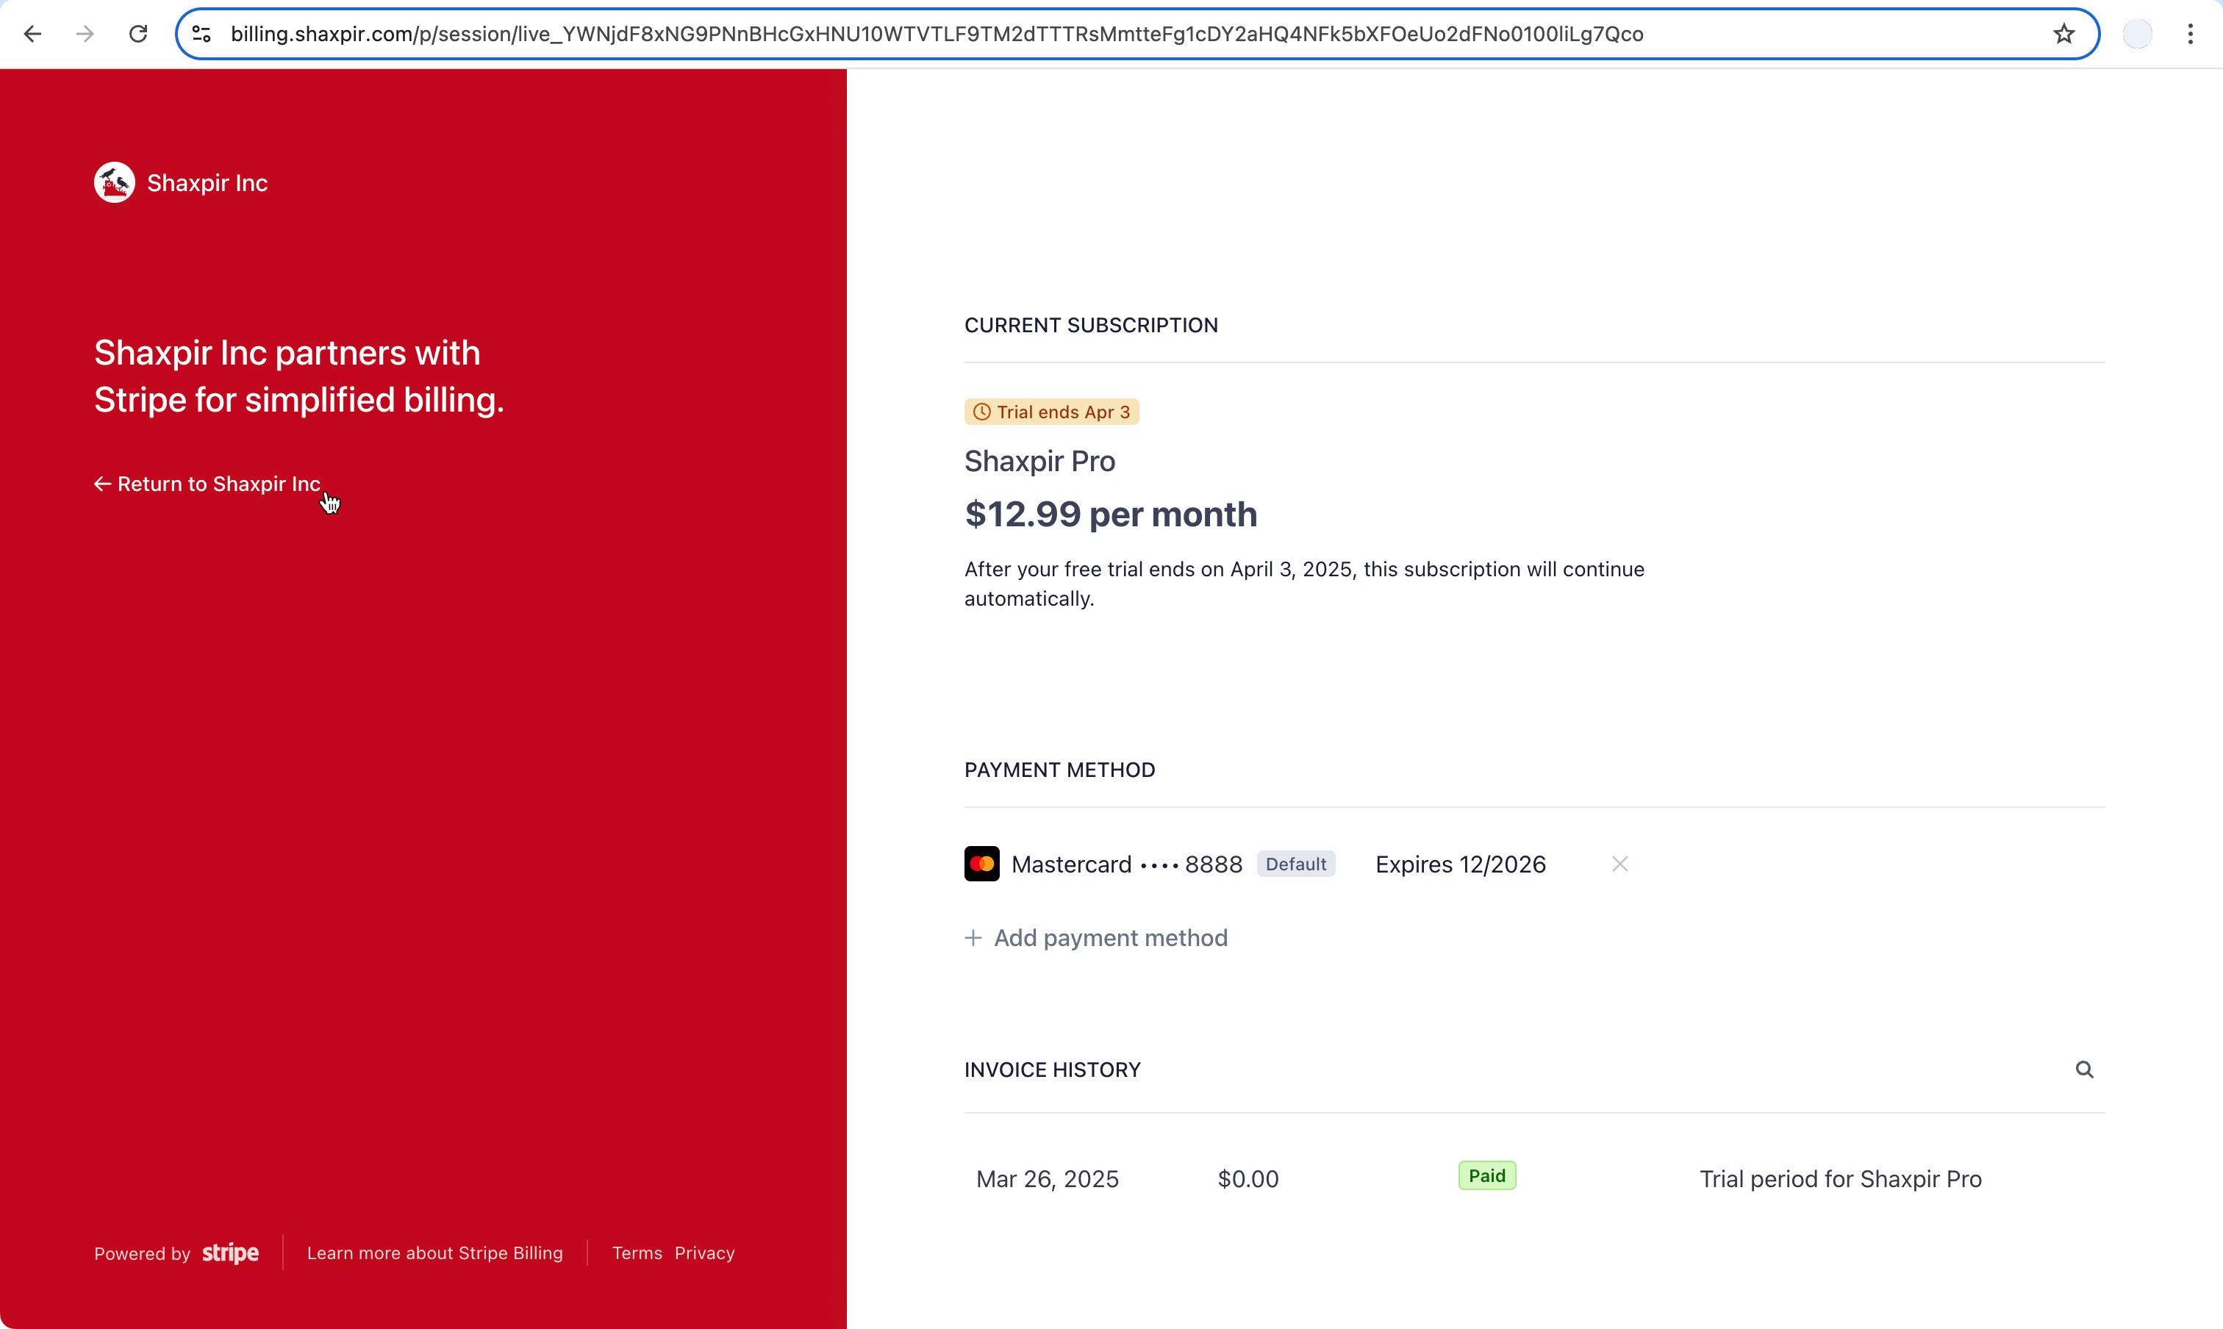Click the browser back arrow
Image resolution: width=2223 pixels, height=1329 pixels.
click(33, 34)
